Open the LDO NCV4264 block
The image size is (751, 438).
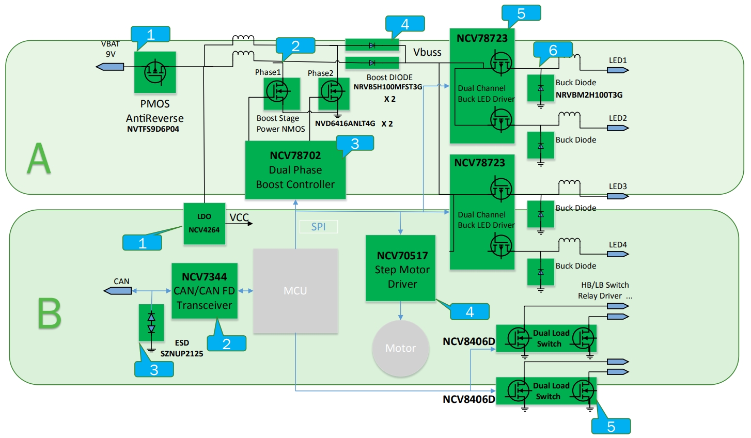pyautogui.click(x=204, y=224)
